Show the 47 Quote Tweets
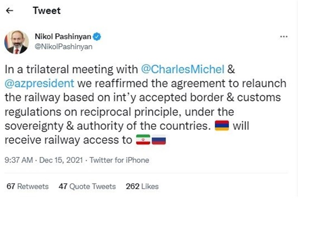Viewport: 325px width, 226px height. click(87, 187)
